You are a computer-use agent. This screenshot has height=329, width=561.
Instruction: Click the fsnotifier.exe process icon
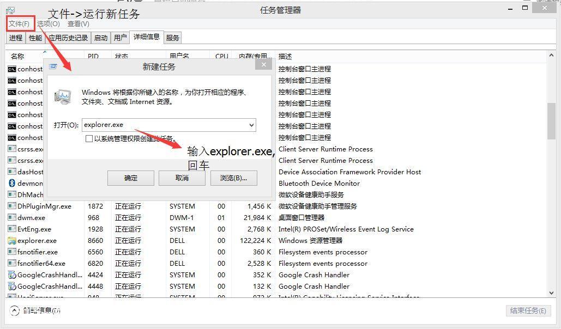12,252
